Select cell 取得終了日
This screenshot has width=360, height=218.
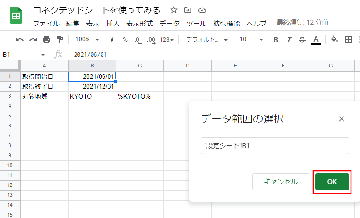[x=44, y=86]
